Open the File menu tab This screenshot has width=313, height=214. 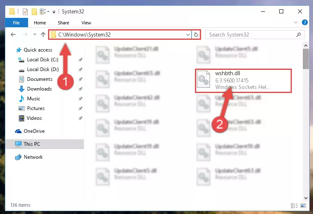(x=17, y=23)
